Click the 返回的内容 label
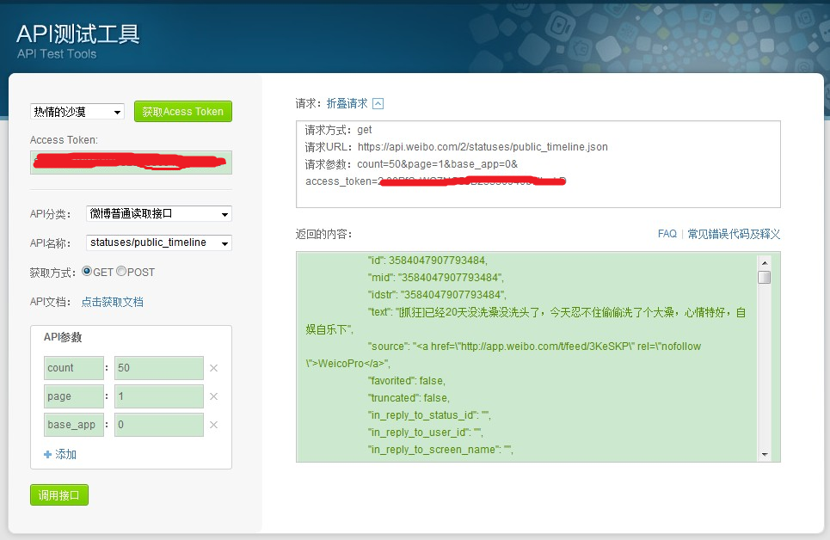This screenshot has height=540, width=830. (323, 234)
